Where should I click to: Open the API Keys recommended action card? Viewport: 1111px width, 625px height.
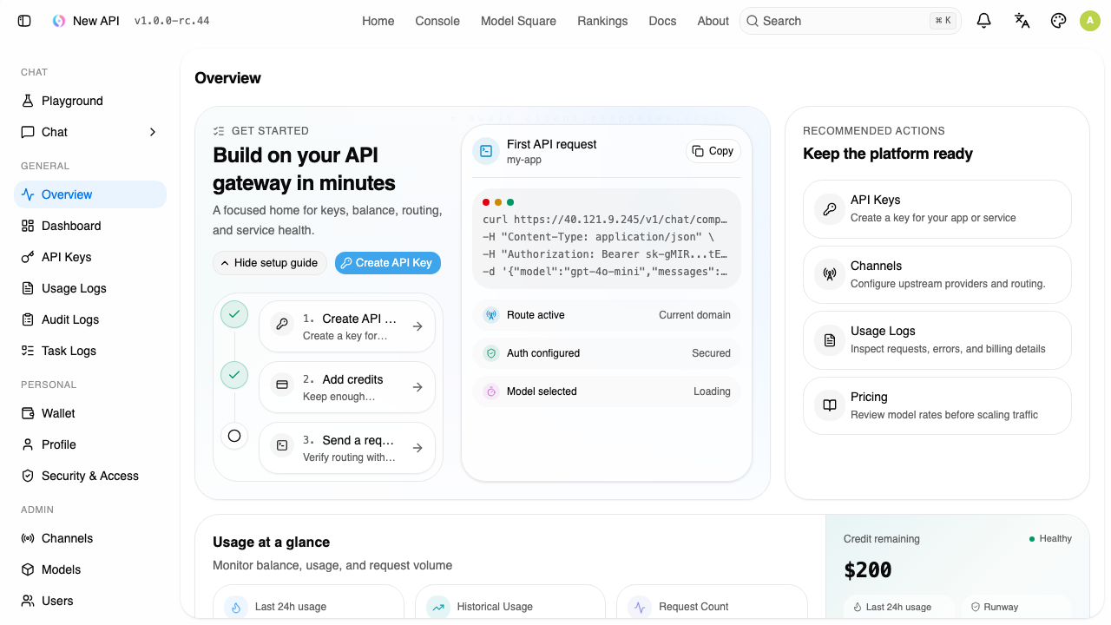click(937, 208)
